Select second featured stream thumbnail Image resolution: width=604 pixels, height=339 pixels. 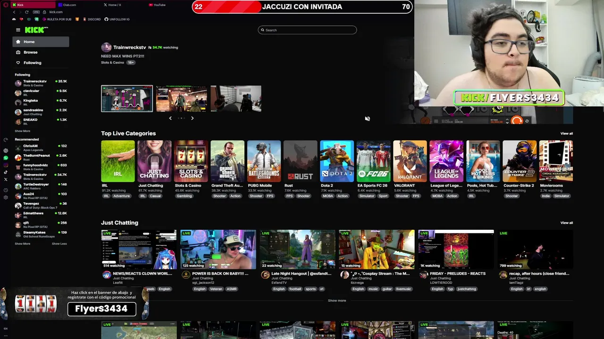click(x=182, y=98)
